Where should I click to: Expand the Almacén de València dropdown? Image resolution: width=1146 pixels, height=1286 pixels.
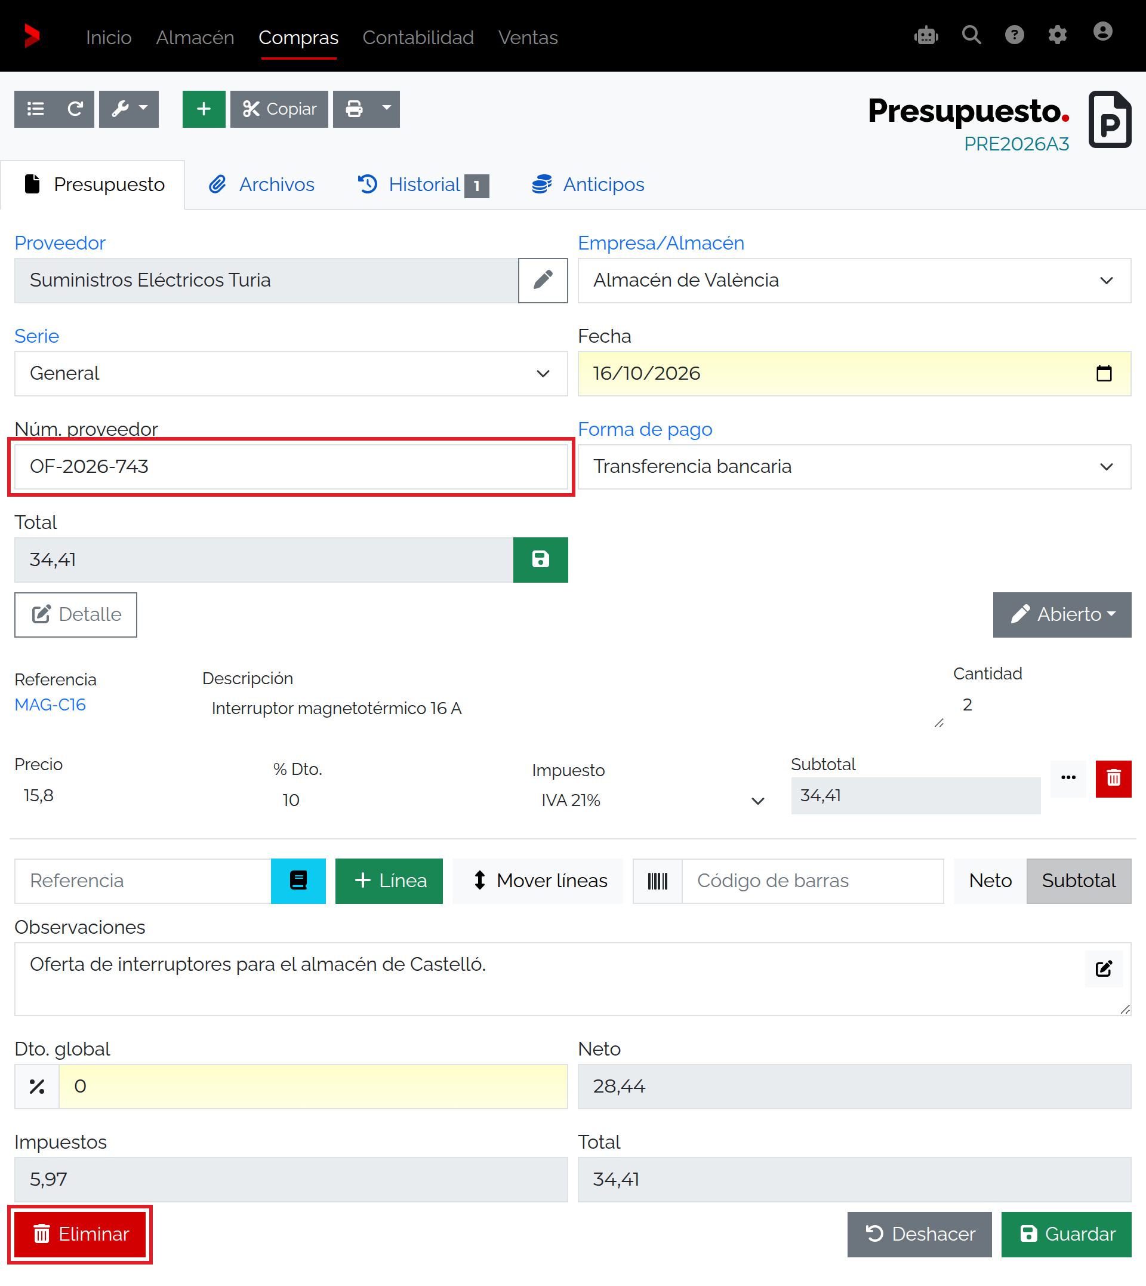pos(854,279)
